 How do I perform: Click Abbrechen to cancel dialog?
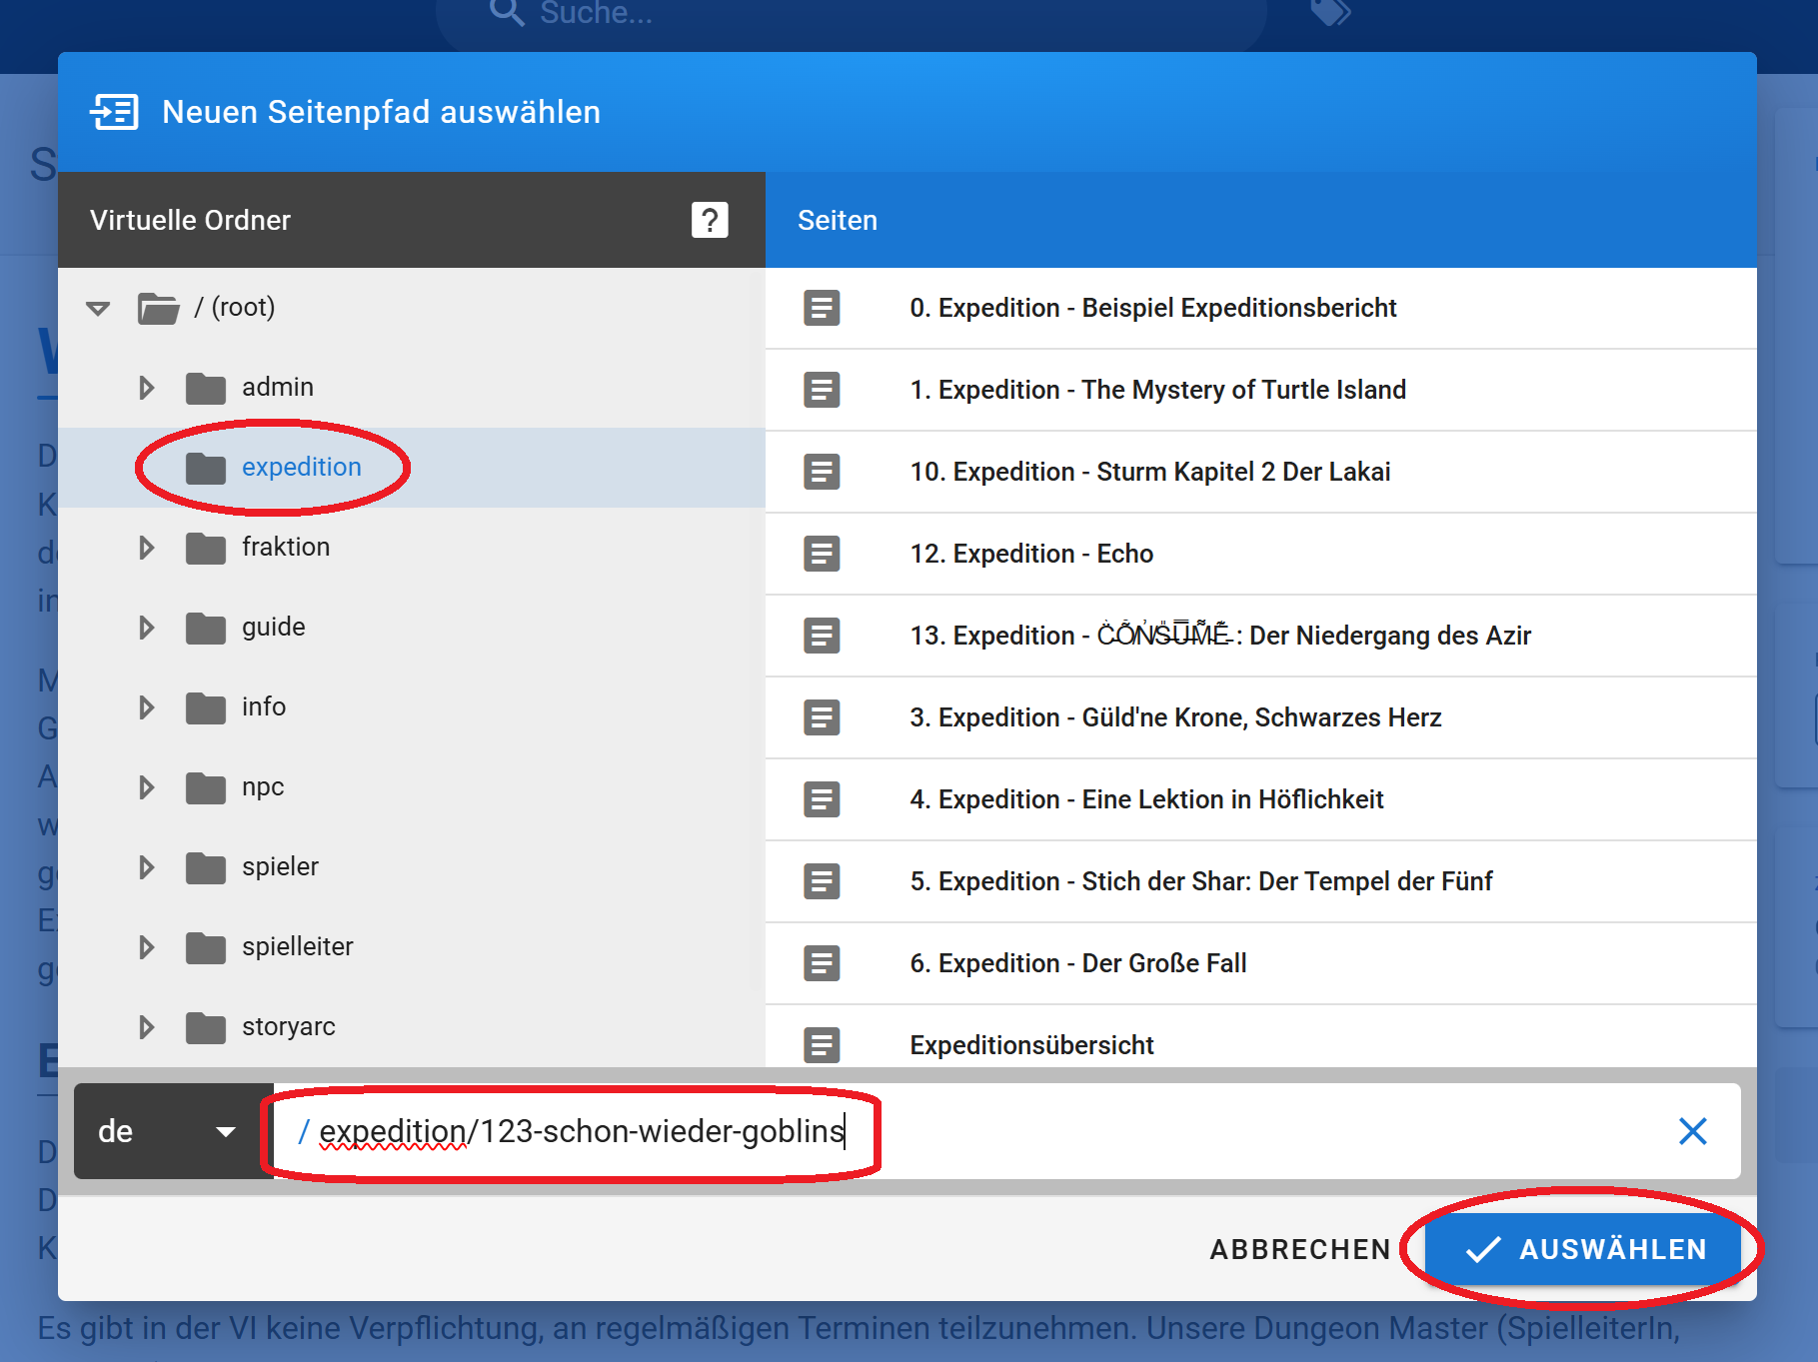point(1299,1249)
